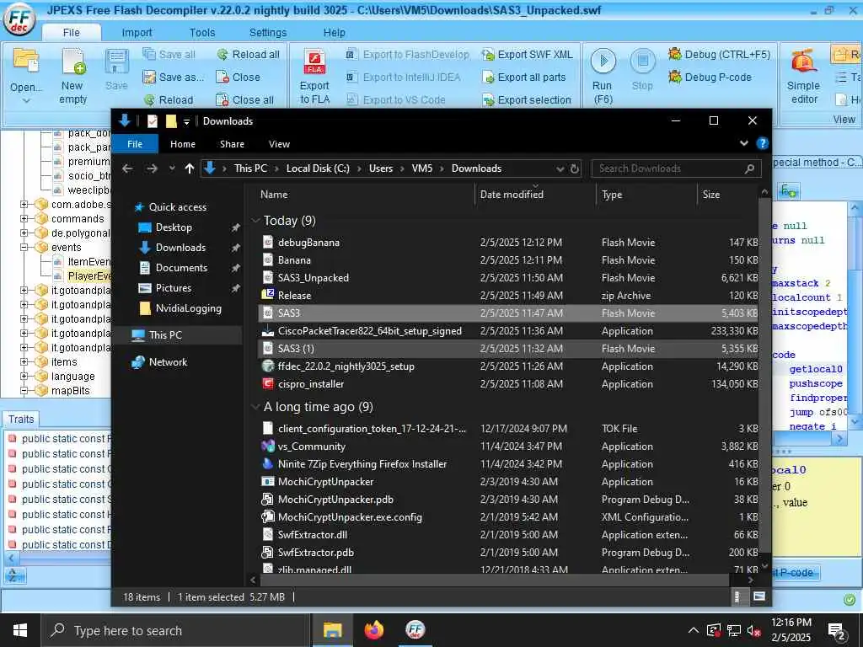The height and width of the screenshot is (647, 863).
Task: Click JPEXS FFDec taskbar icon
Action: (415, 630)
